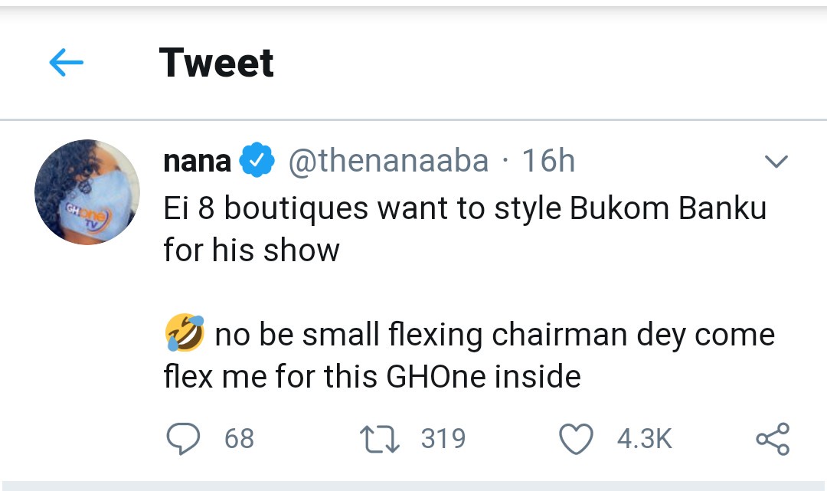Retweet the Bukom Banku tweet
The height and width of the screenshot is (491, 827).
pyautogui.click(x=379, y=439)
